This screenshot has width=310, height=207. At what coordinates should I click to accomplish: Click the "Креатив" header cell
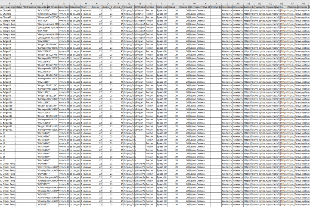click(303, 7)
